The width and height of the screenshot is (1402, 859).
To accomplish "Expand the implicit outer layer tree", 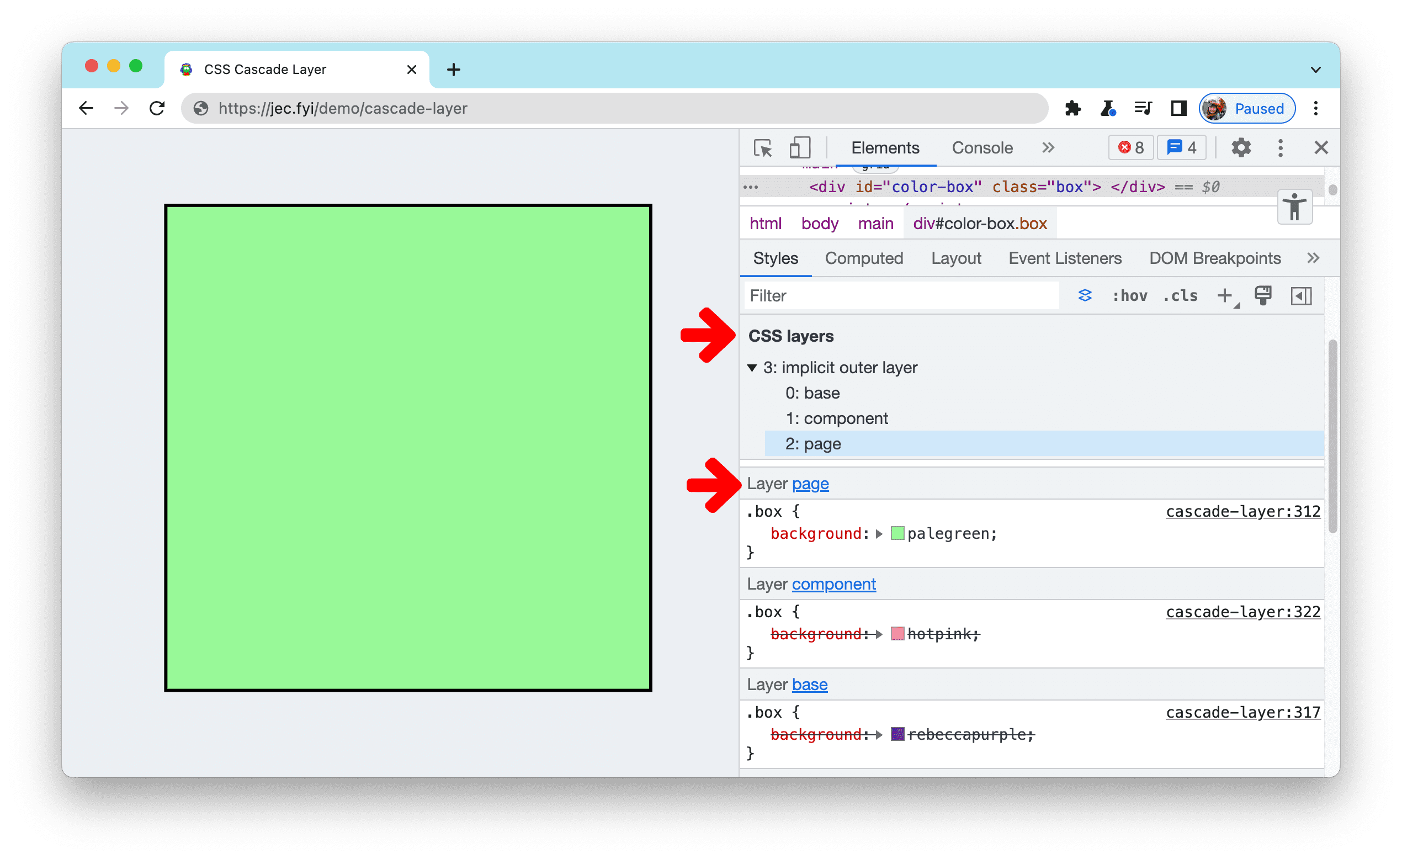I will point(756,368).
